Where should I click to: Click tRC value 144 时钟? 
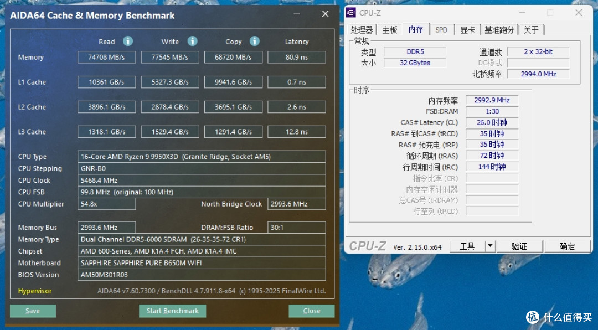tap(492, 167)
